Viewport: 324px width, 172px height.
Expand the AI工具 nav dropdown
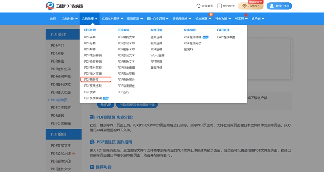tap(241, 19)
